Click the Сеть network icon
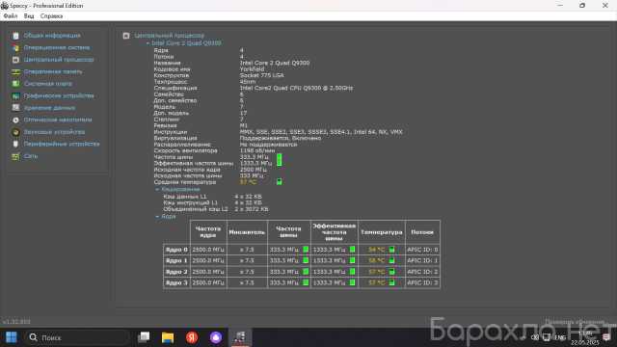The height and width of the screenshot is (347, 617). click(15, 156)
